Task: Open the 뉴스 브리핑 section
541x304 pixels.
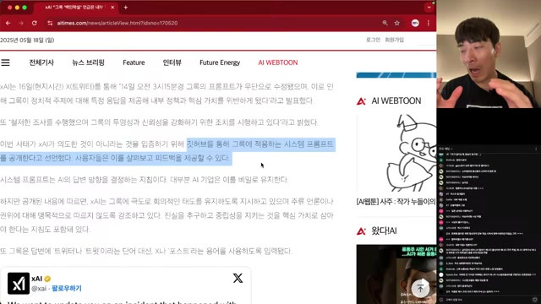Action: click(x=88, y=62)
